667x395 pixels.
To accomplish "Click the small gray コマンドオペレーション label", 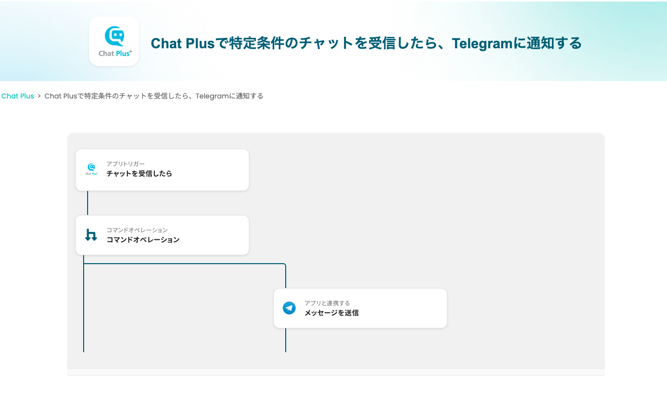I will [137, 230].
